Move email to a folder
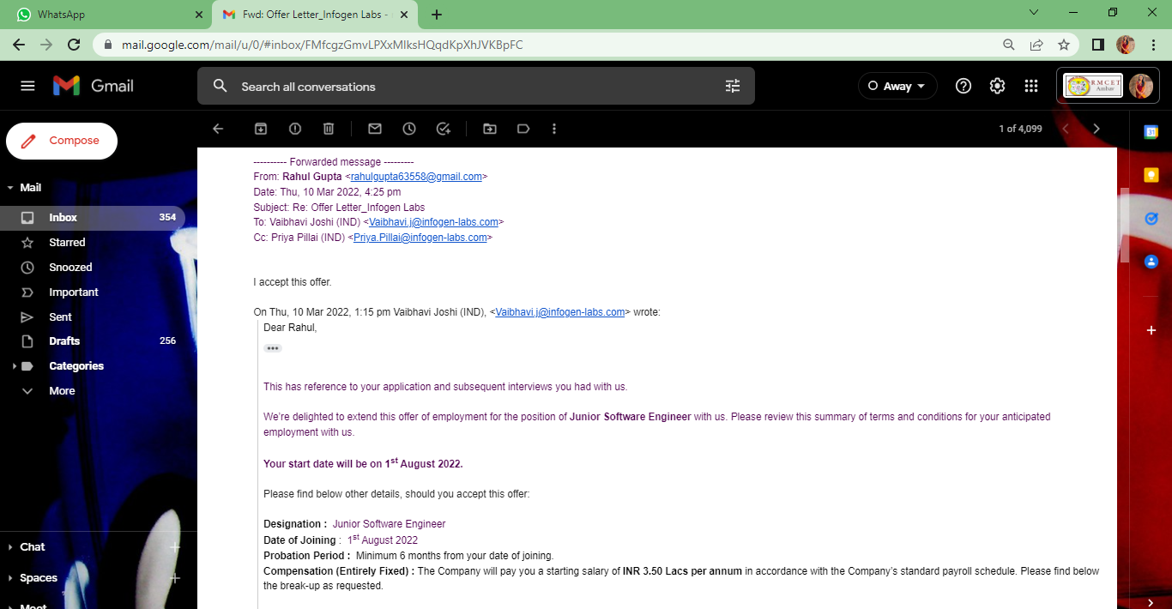The height and width of the screenshot is (609, 1172). 490,129
